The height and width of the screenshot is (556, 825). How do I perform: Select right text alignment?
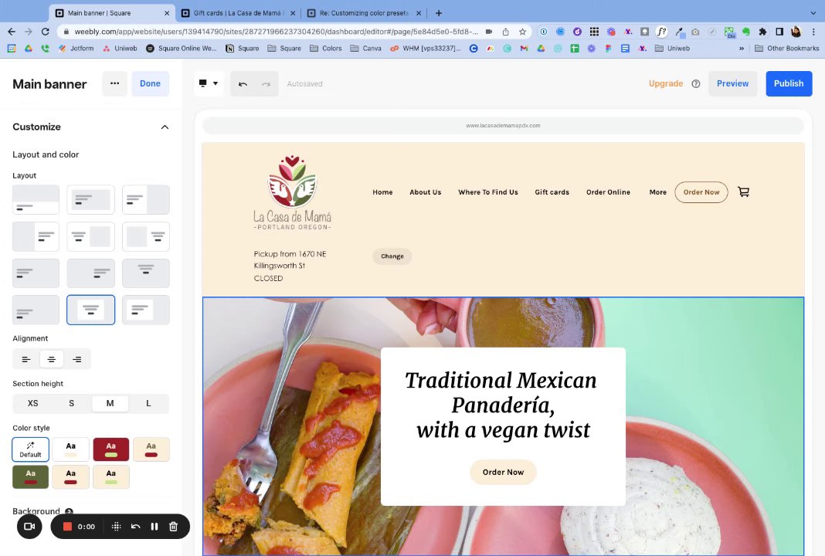[x=76, y=359]
